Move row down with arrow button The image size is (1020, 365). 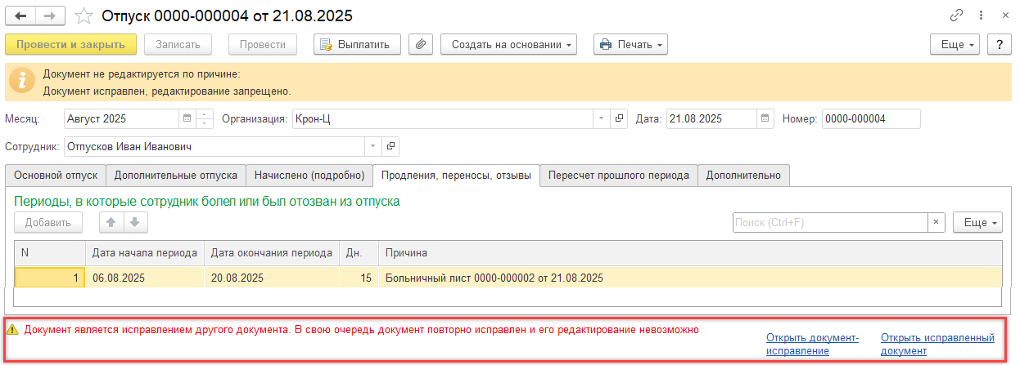[x=135, y=222]
